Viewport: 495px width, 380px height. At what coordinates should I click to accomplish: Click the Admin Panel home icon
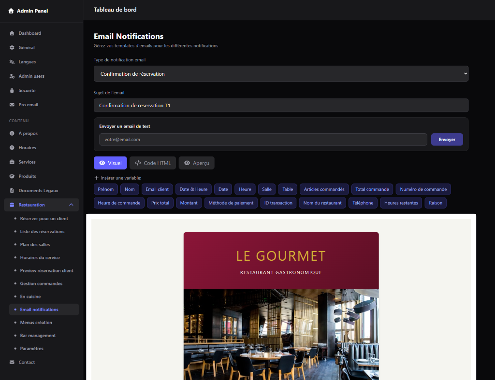point(11,10)
